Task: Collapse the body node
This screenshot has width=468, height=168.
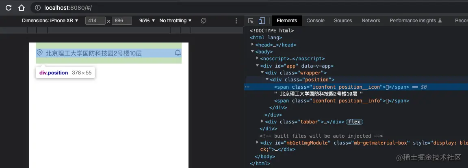Action: coord(253,52)
